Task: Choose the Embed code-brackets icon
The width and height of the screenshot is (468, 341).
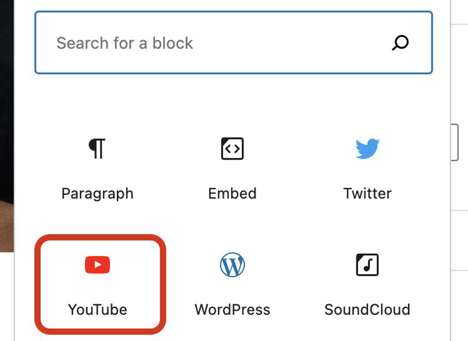Action: pyautogui.click(x=232, y=148)
